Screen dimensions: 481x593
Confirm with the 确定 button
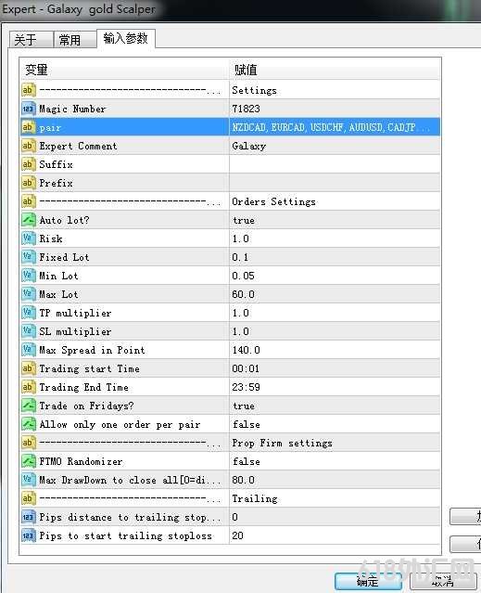click(368, 581)
